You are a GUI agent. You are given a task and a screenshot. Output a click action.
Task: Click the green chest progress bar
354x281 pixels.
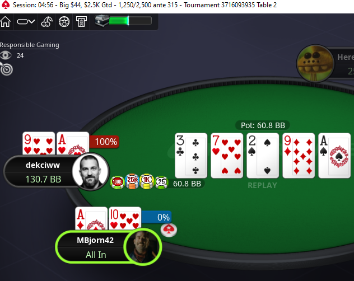[131, 21]
